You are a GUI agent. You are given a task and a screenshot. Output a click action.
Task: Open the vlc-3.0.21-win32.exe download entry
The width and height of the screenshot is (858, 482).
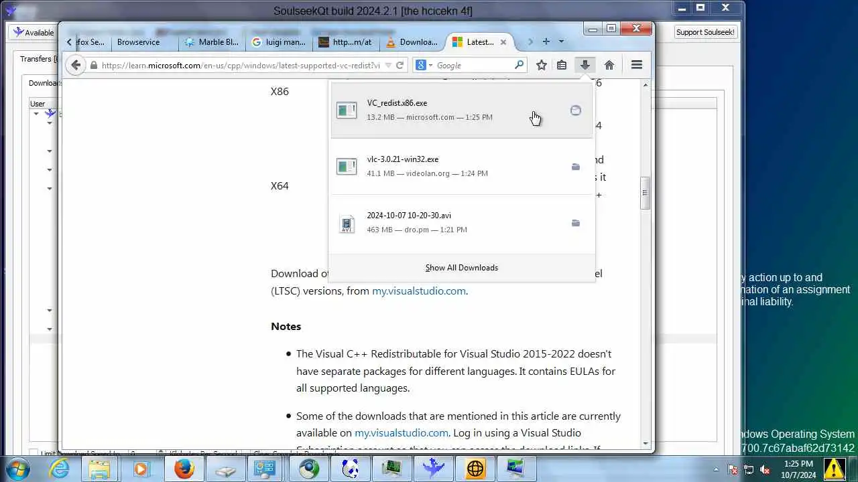click(462, 166)
